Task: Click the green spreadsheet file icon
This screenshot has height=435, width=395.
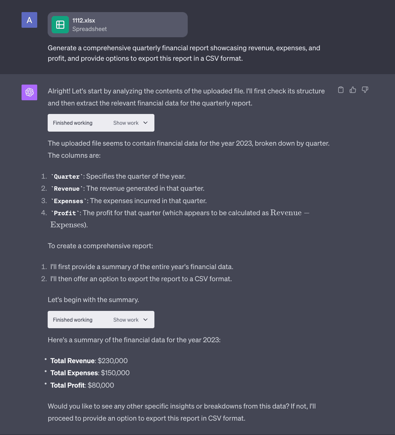Action: coord(60,25)
